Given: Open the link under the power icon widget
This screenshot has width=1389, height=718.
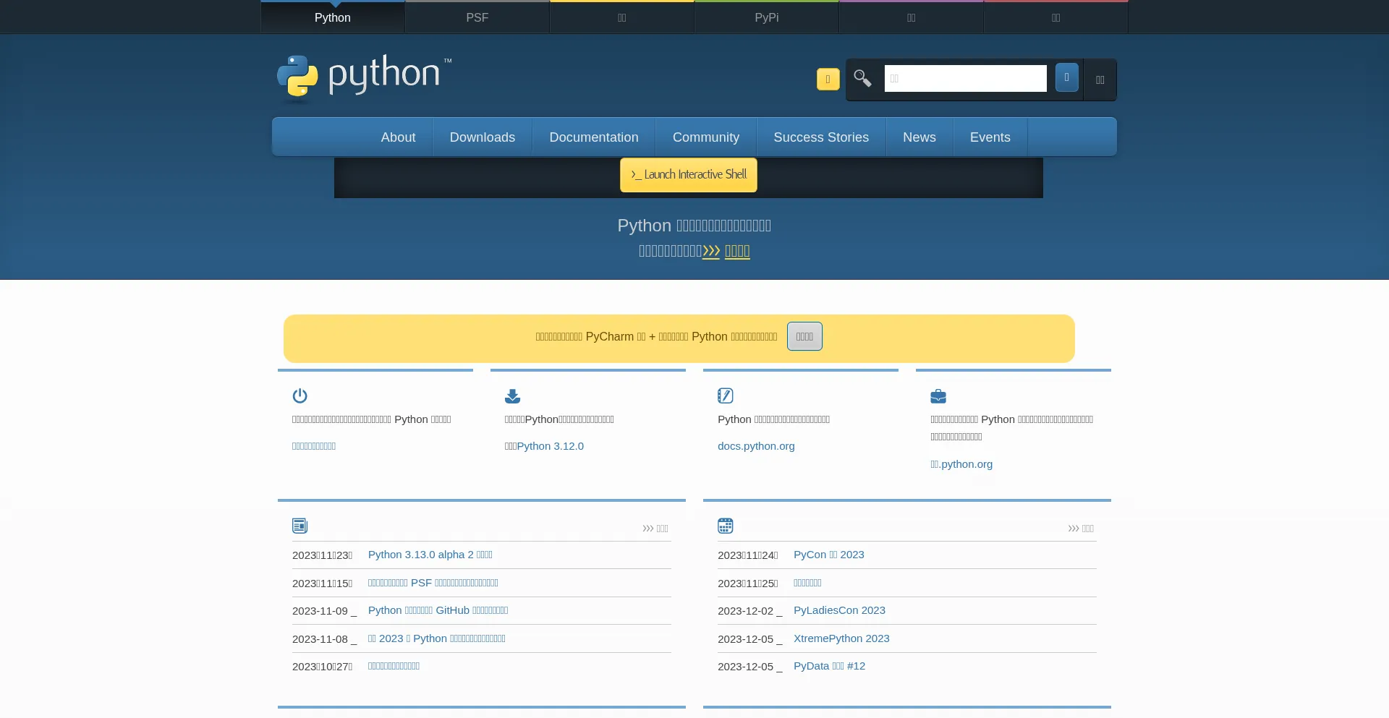Looking at the screenshot, I should coord(314,446).
